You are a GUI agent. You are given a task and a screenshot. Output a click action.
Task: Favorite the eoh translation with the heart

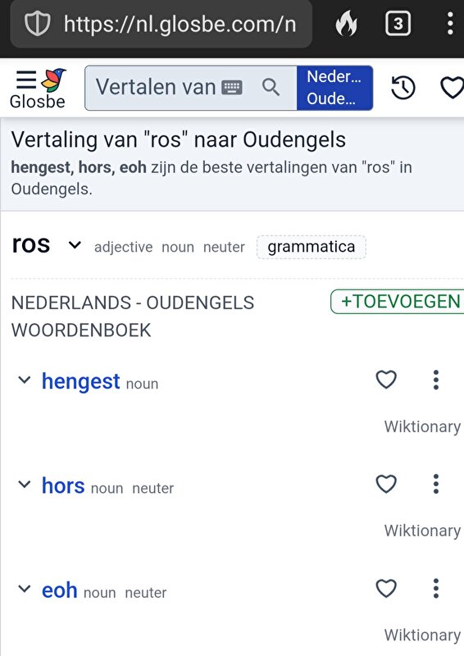386,588
